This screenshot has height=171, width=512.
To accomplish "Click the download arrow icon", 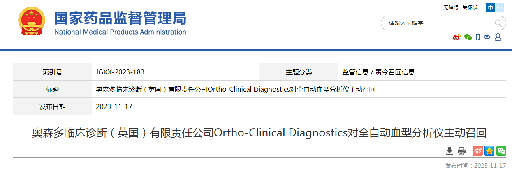I will click(449, 151).
